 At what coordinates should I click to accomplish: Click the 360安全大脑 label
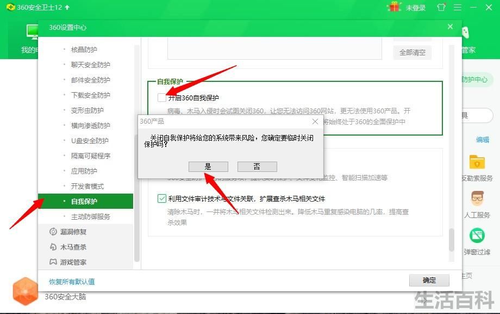tap(65, 297)
